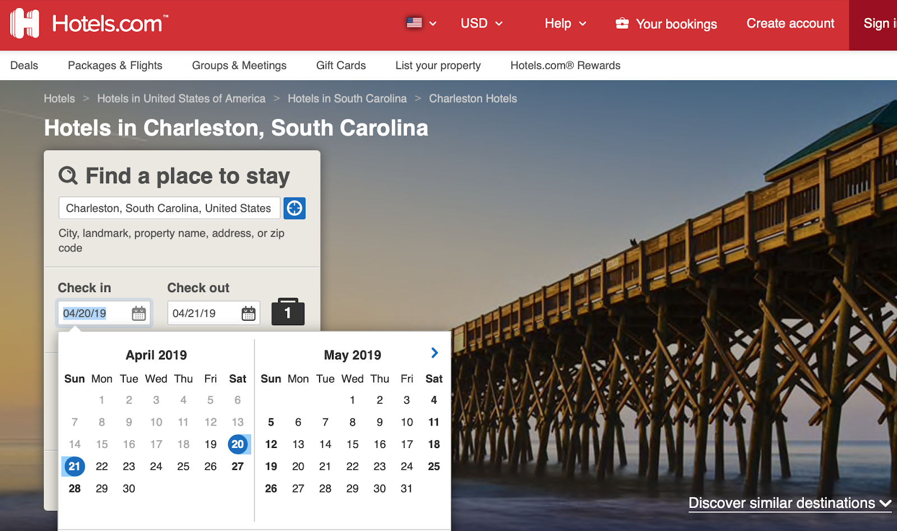Click the use-current-location target icon
The width and height of the screenshot is (897, 531).
coord(294,208)
